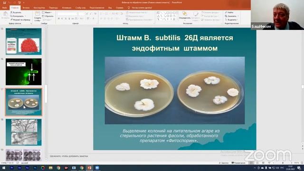
Task: Switch to the Slide Show (Слайд-шоу) tab
Action: coord(80,8)
